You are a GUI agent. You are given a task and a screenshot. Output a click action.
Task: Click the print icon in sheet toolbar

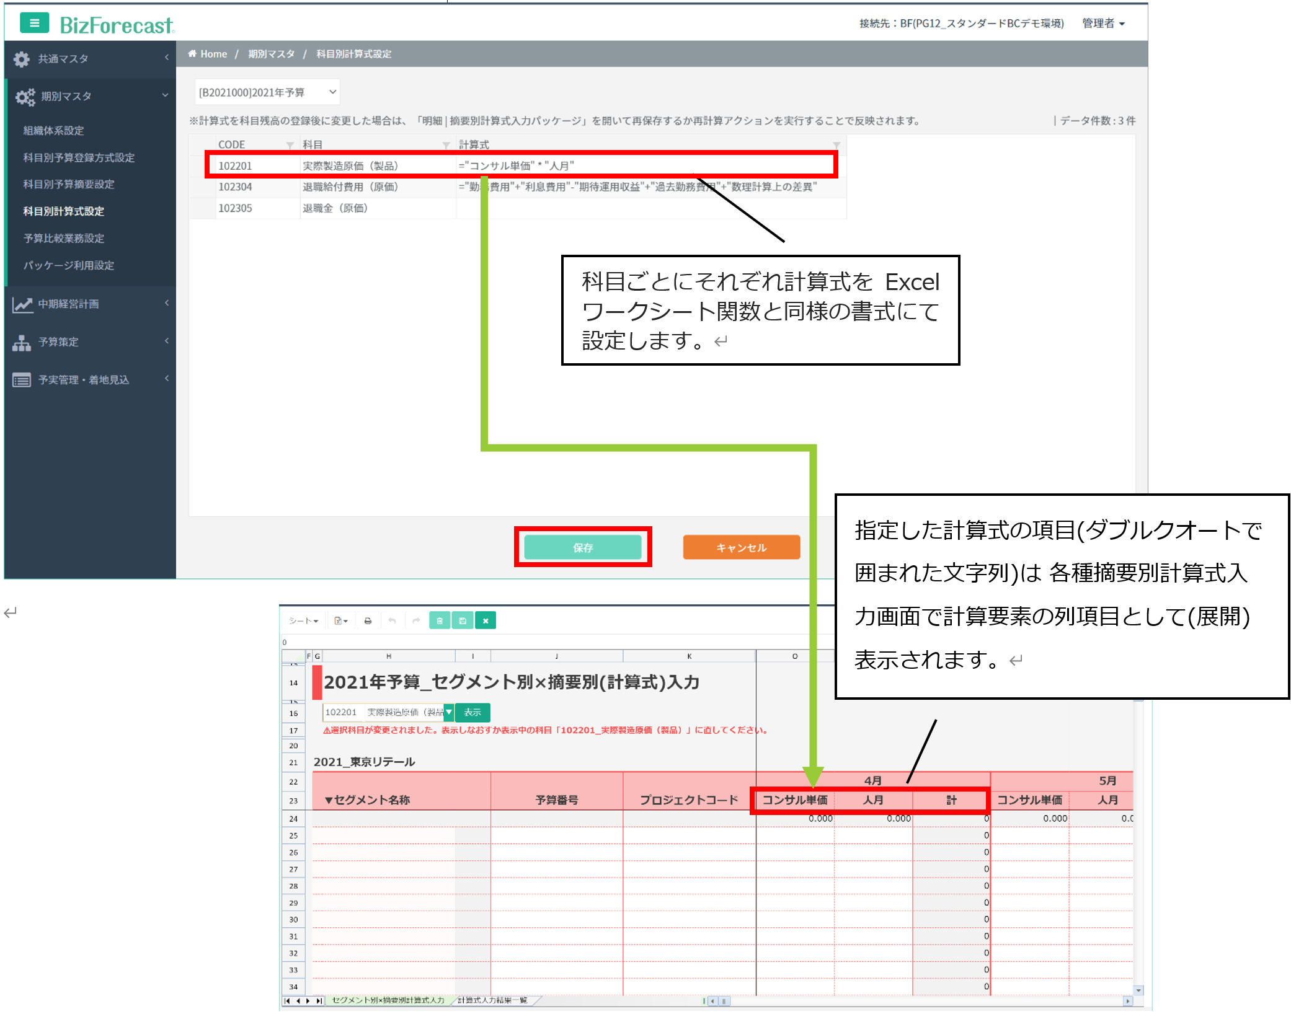point(368,620)
